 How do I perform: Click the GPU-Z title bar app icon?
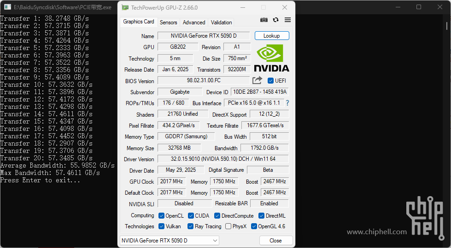coord(125,7)
